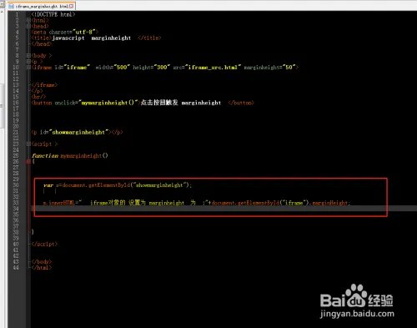
Task: Click the closing /head tag on line 6
Action: [x=42, y=44]
